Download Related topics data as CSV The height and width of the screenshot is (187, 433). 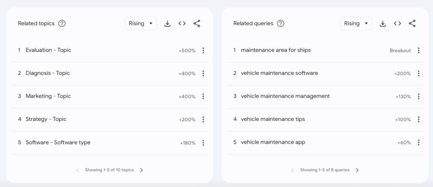click(x=167, y=24)
